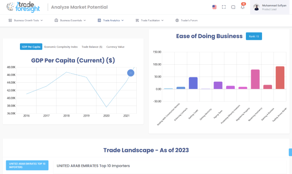Toggle fullscreen mode icon

(224, 7)
